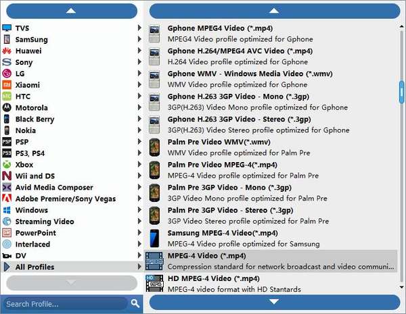Open the Streaming Video category
The width and height of the screenshot is (406, 314).
click(x=72, y=221)
